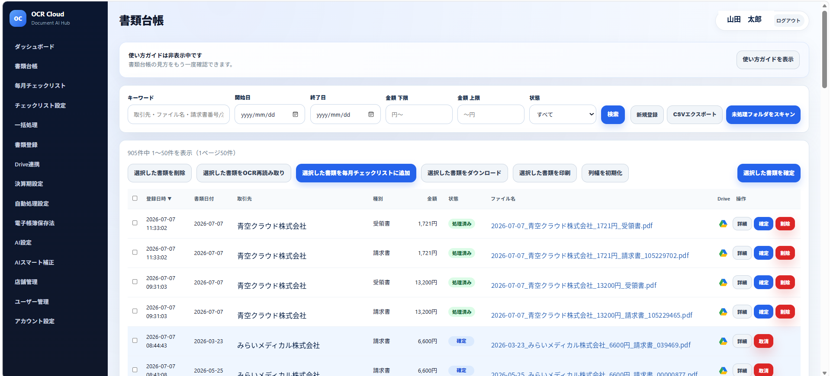Focus the 金額 下限 input field
The image size is (830, 376).
tap(419, 115)
